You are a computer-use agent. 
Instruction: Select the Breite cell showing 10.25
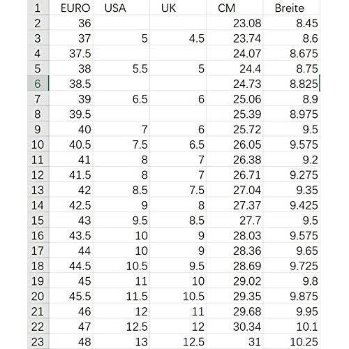click(x=291, y=341)
